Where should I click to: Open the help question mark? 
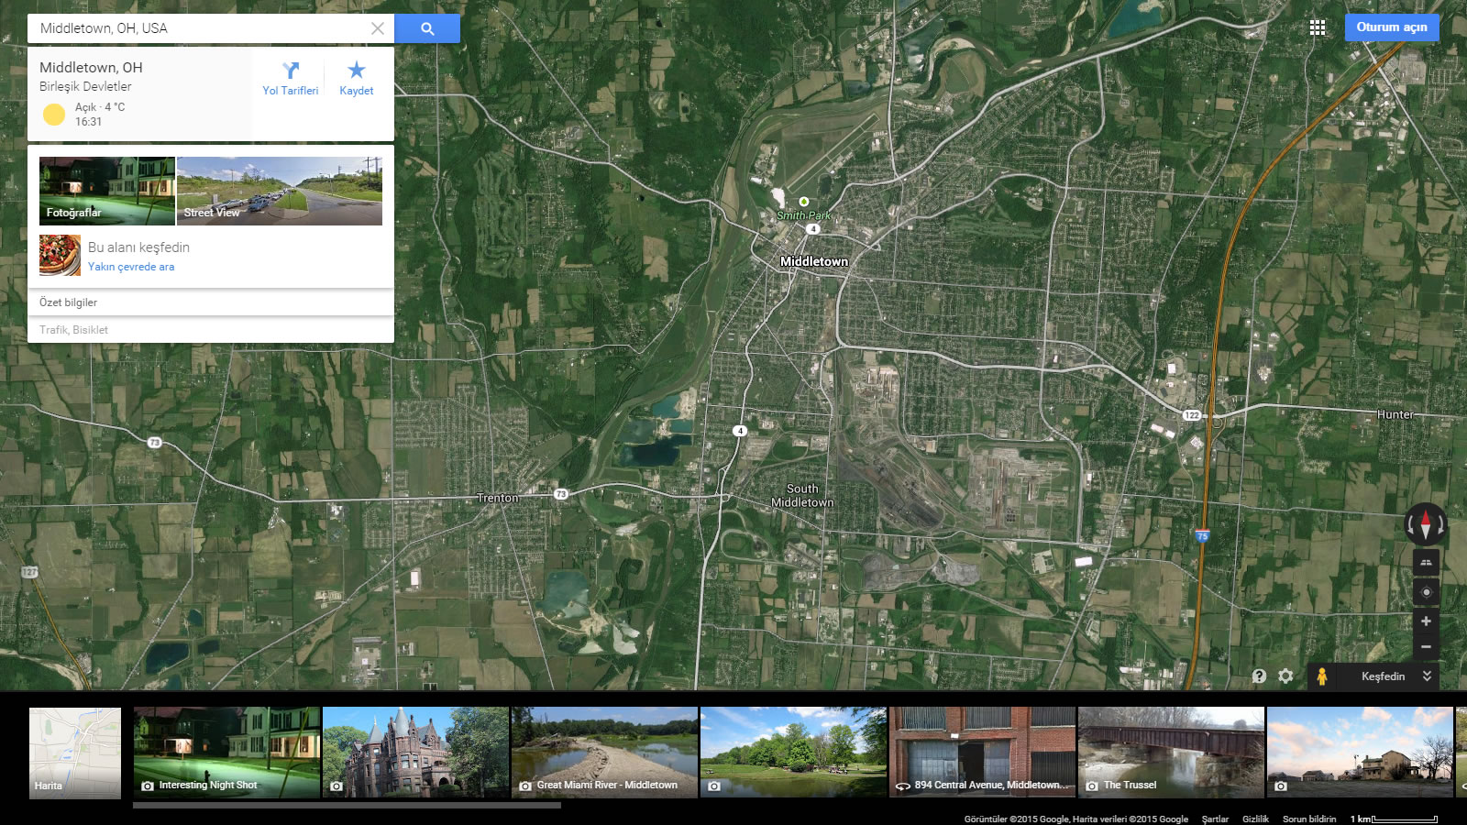1259,676
